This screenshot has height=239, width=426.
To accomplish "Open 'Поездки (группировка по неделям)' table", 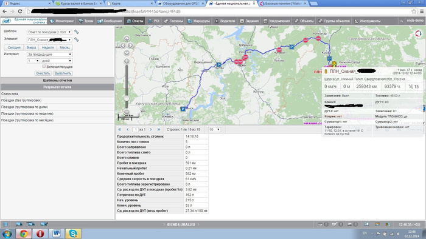I will pyautogui.click(x=57, y=113).
